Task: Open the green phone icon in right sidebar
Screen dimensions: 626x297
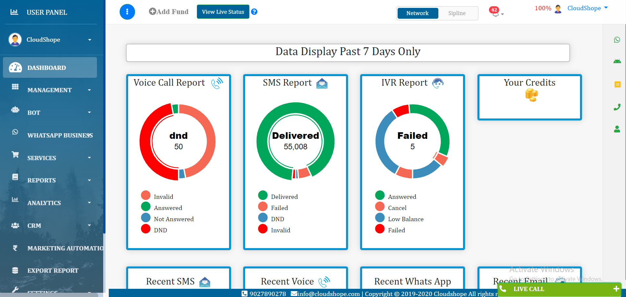Action: [x=617, y=107]
